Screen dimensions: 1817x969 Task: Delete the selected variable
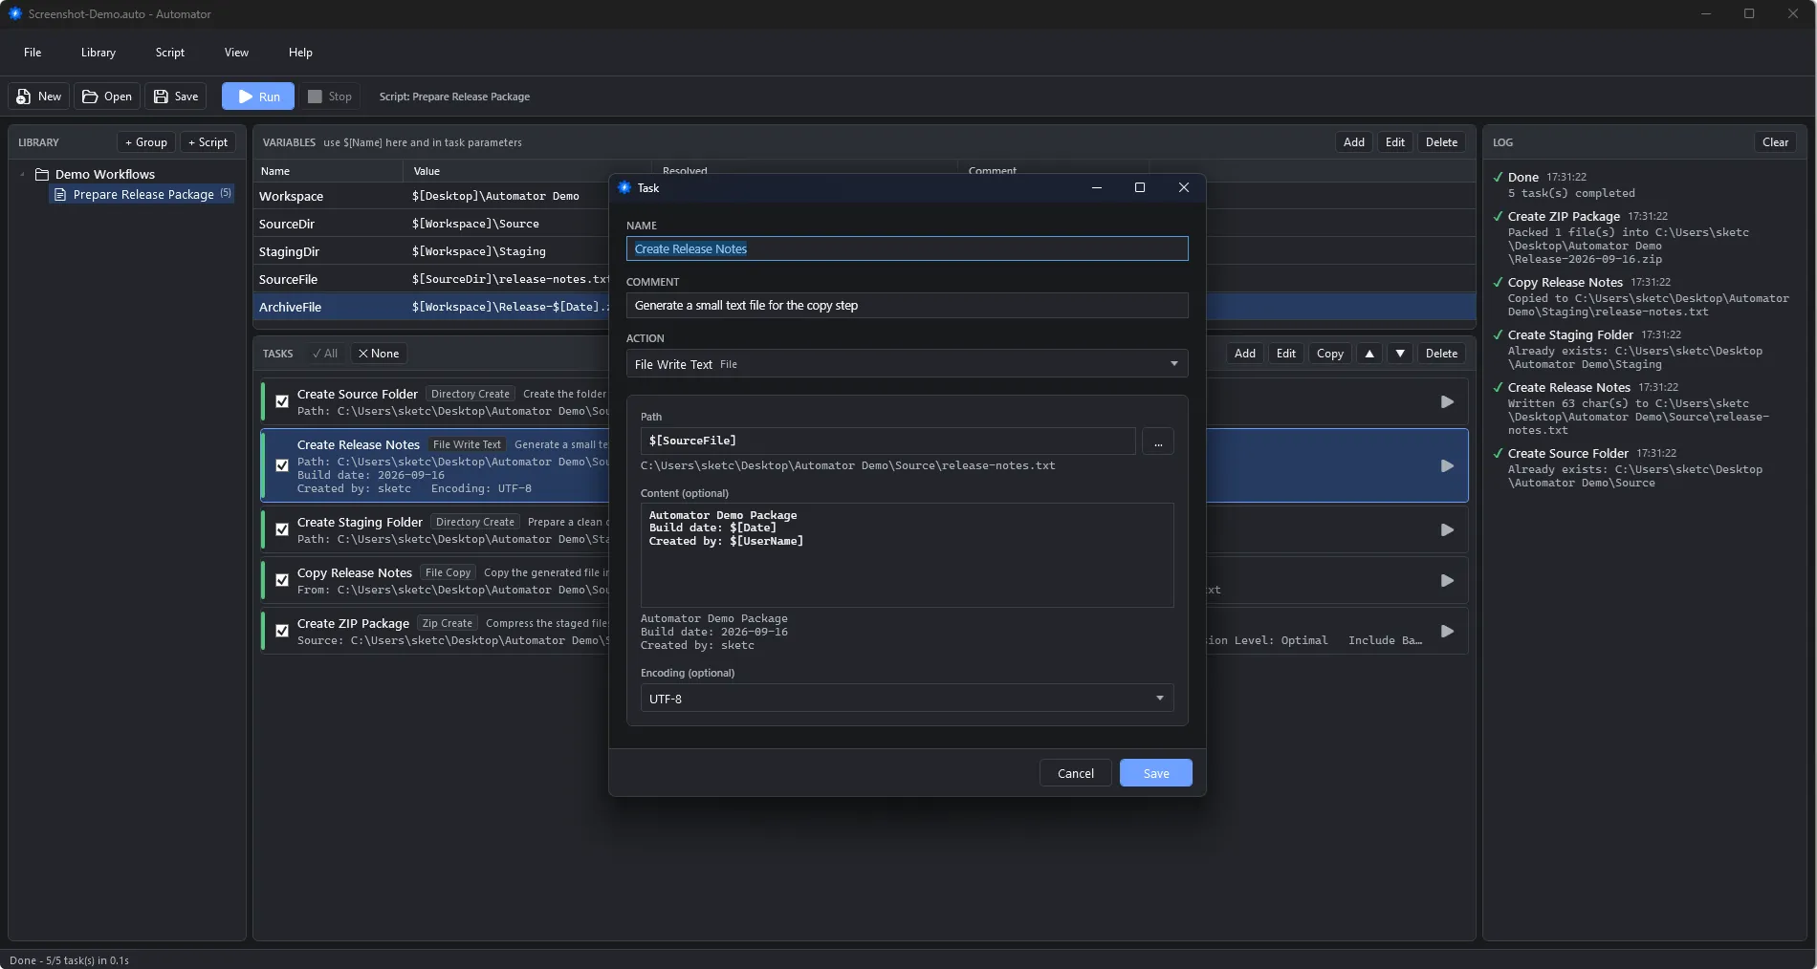tap(1441, 142)
